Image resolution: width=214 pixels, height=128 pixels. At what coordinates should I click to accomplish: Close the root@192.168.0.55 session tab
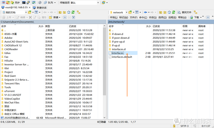(x=30, y=8)
